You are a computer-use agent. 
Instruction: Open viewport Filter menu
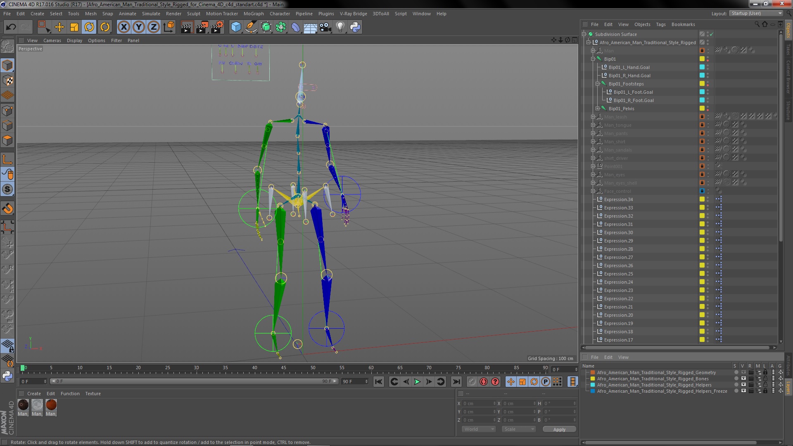116,40
